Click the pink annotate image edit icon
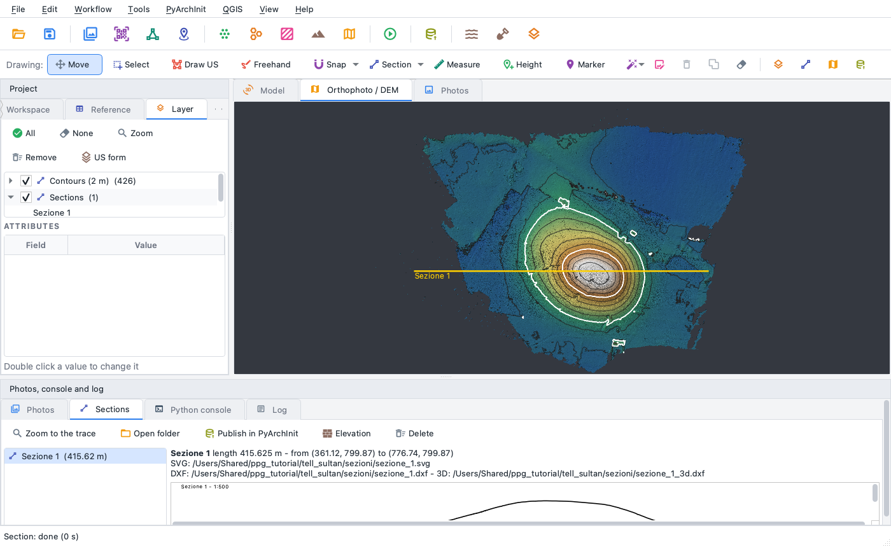This screenshot has height=547, width=891. tap(659, 64)
